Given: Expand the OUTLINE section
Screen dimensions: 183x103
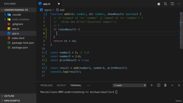Looking at the screenshot, I should coord(18,96).
